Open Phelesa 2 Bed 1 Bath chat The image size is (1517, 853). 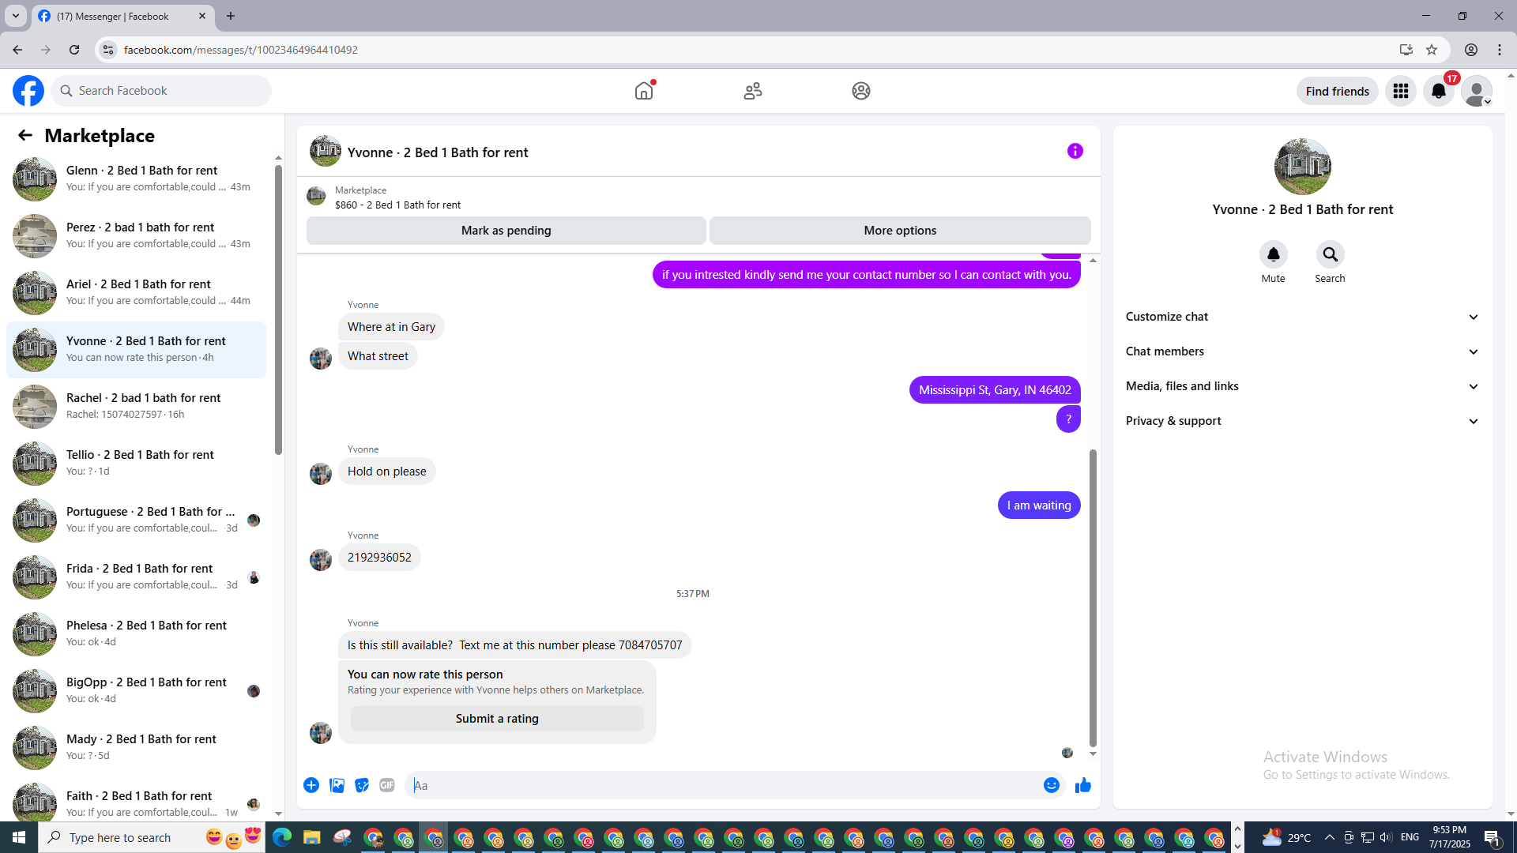click(x=136, y=633)
